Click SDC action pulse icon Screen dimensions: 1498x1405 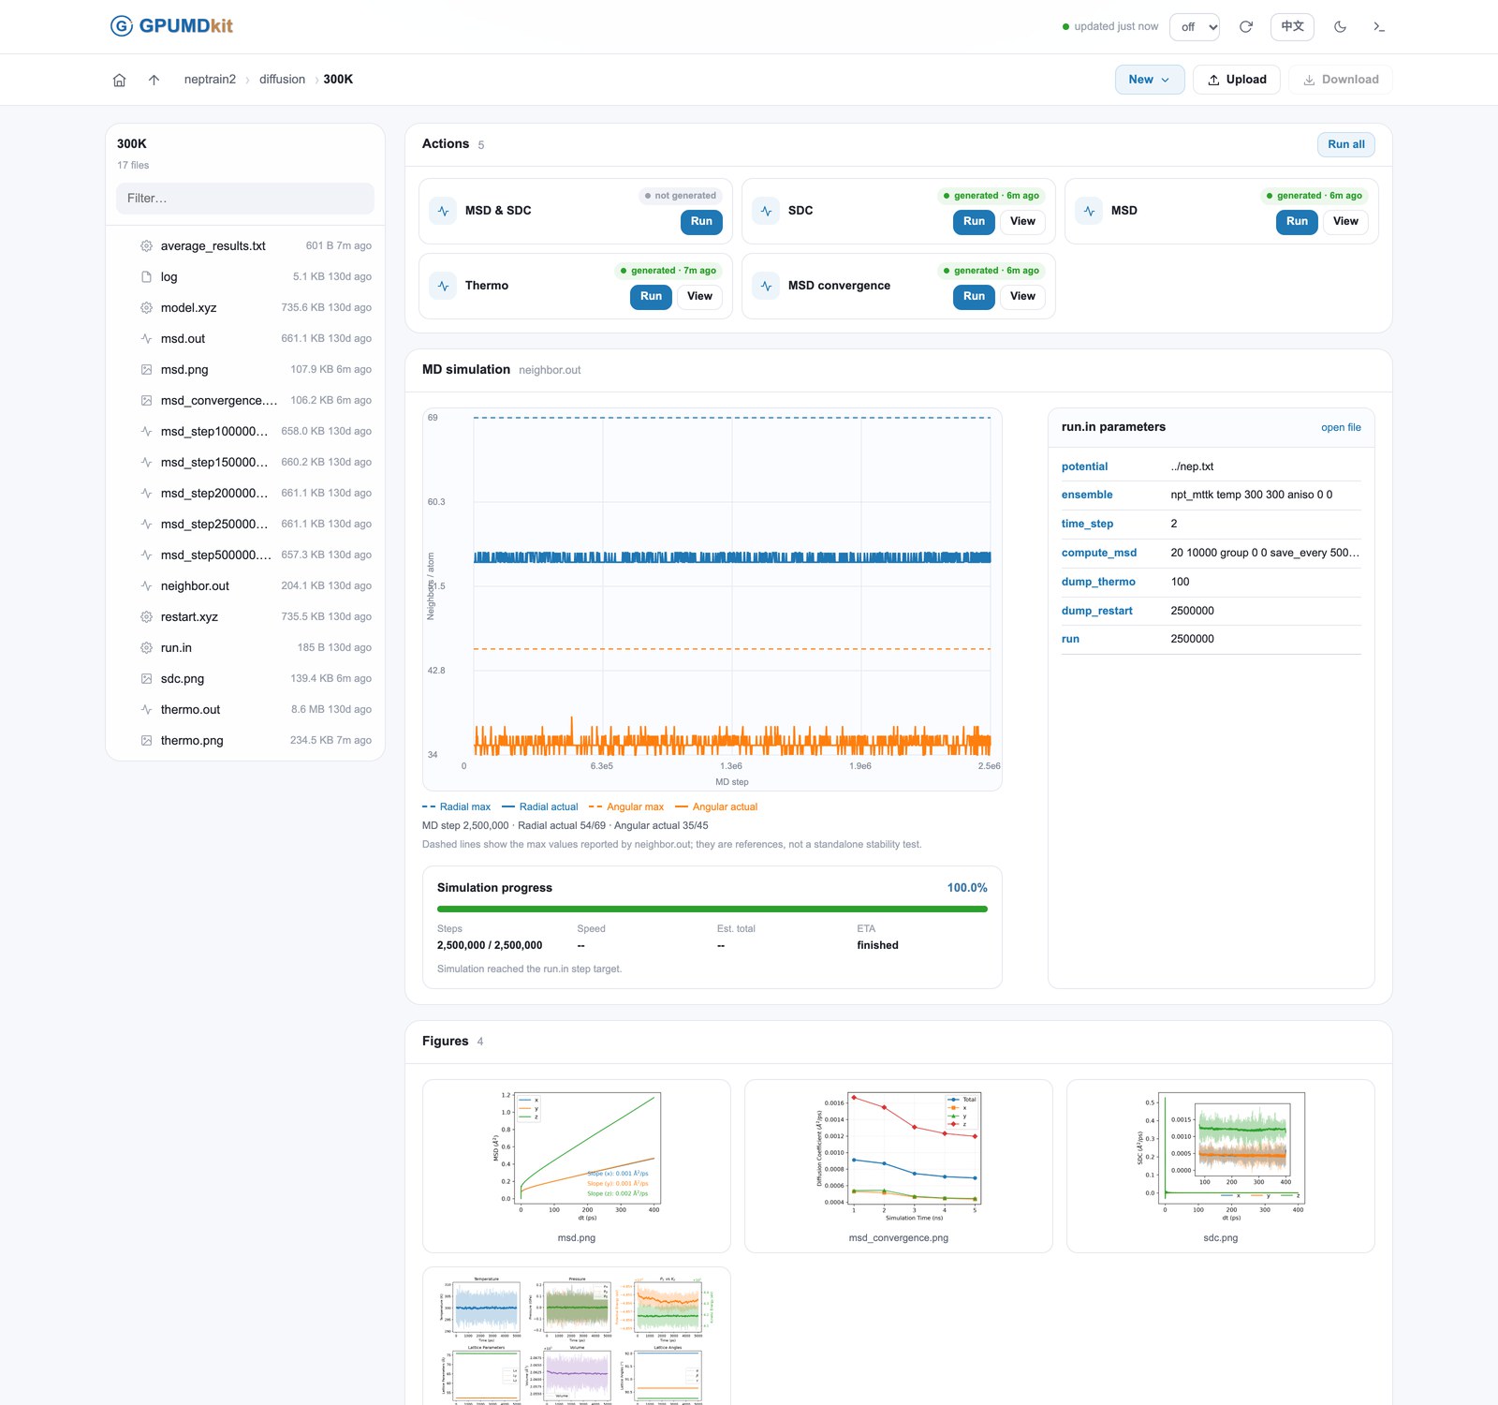[766, 211]
